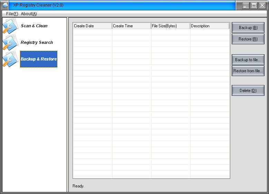Click the Backup & Restore wrench icon
Image resolution: width=269 pixels, height=194 pixels.
(x=10, y=59)
